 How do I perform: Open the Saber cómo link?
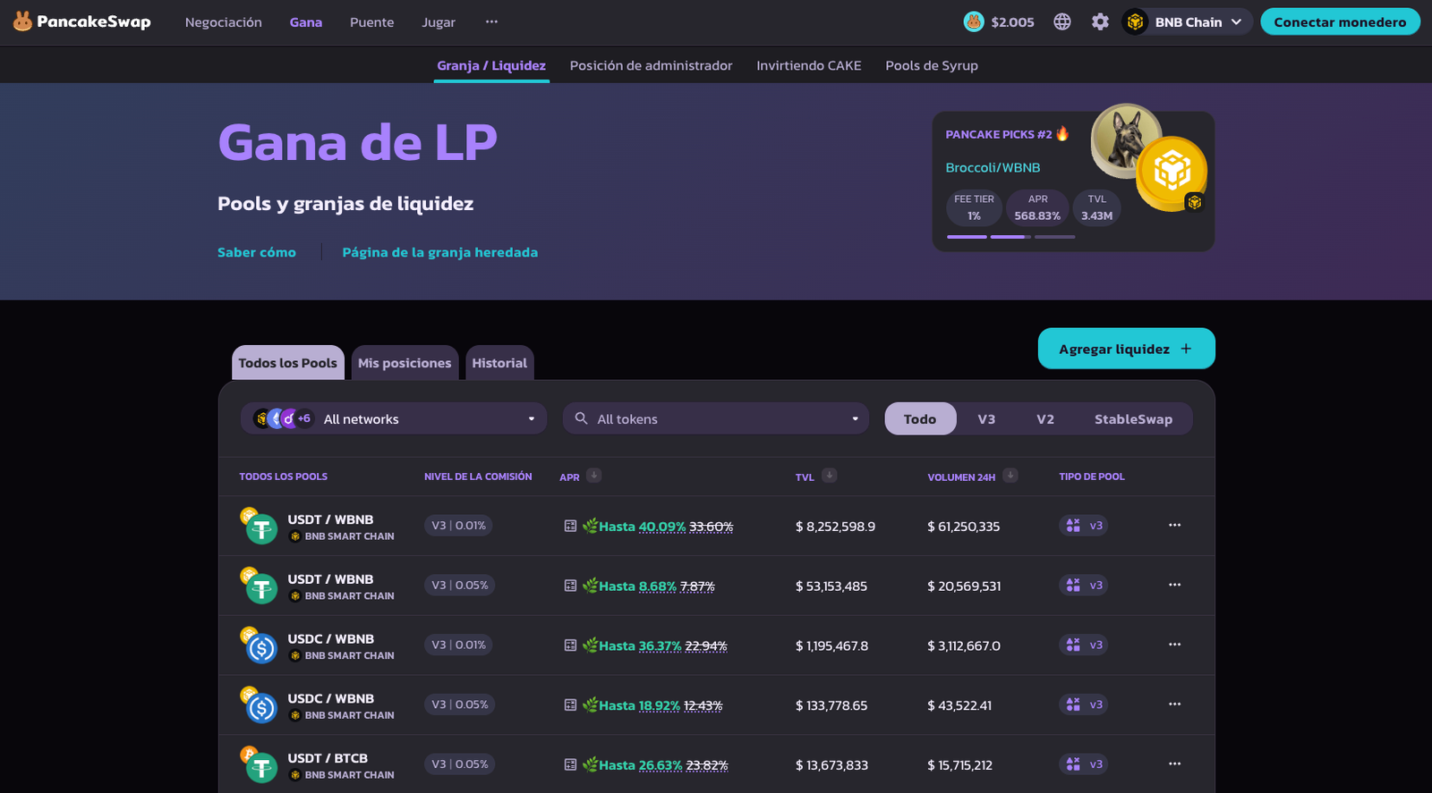pos(257,252)
